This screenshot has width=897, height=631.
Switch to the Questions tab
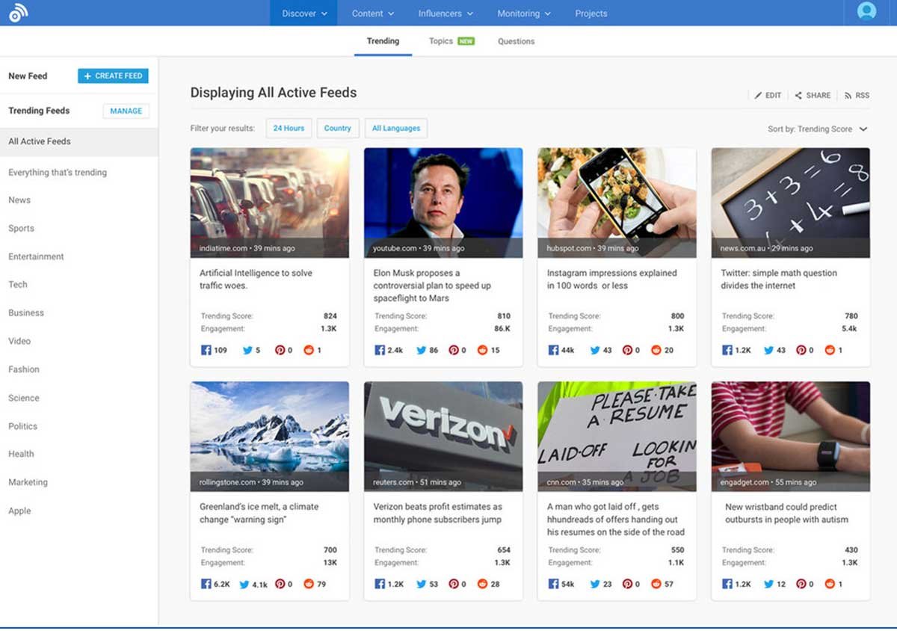pyautogui.click(x=517, y=41)
